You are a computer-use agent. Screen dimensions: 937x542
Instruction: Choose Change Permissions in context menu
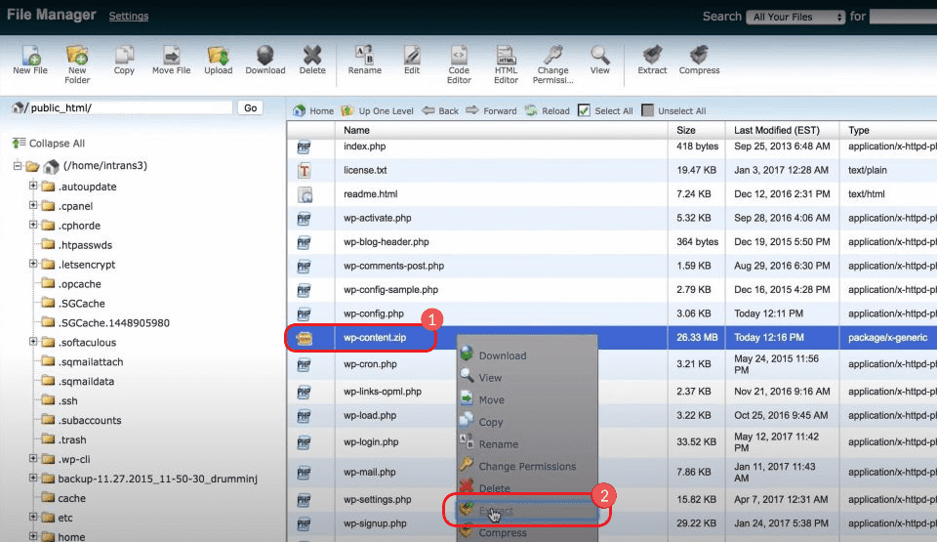tap(527, 467)
